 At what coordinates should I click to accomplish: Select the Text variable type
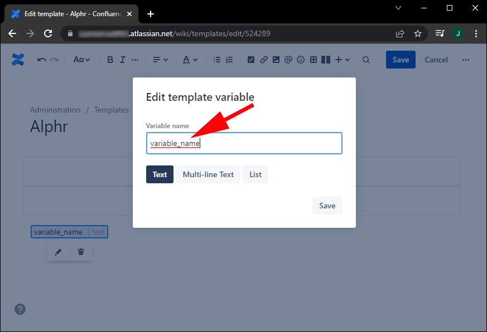click(160, 174)
